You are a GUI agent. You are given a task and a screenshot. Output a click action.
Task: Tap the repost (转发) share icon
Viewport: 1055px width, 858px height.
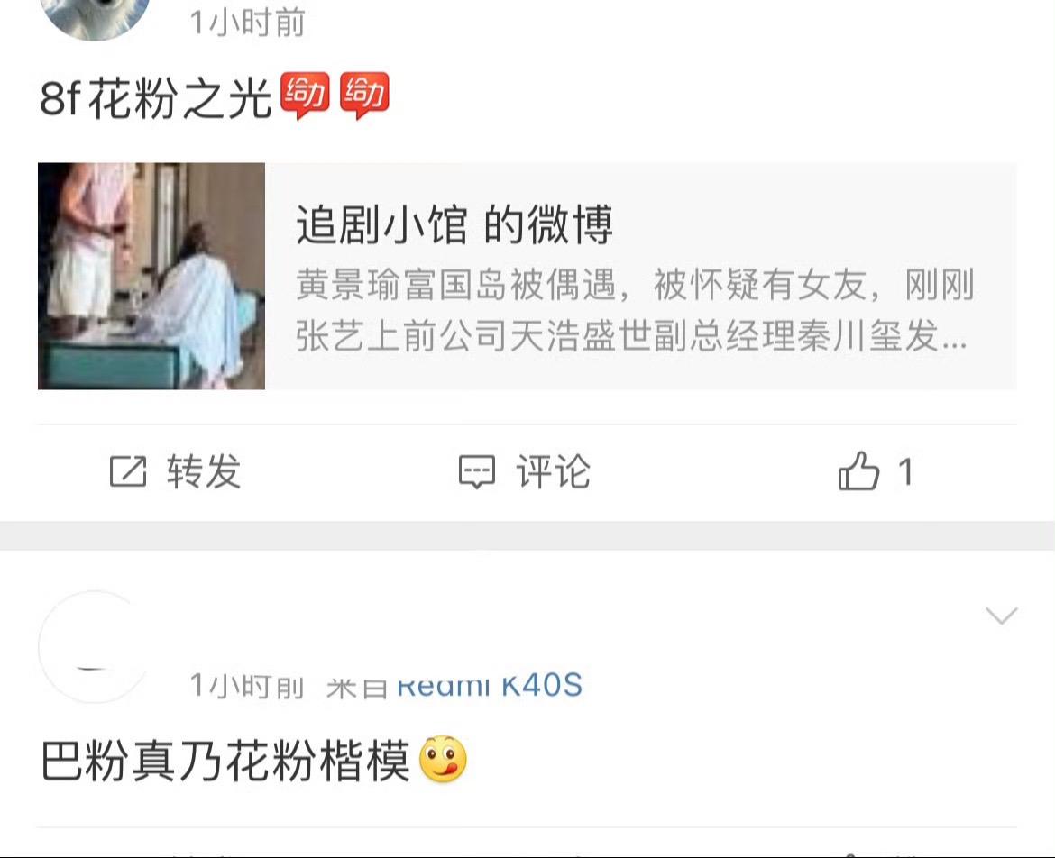128,470
